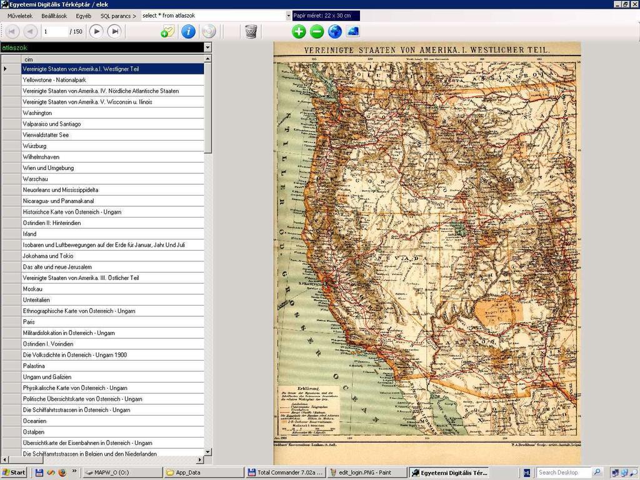
Task: Open the Műveletek menu
Action: [20, 16]
